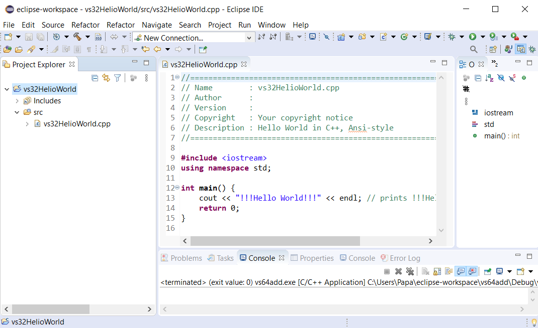Screen dimensions: 538x328
Task: Click the editor horizontal scrollbar thumb
Action: click(x=275, y=241)
